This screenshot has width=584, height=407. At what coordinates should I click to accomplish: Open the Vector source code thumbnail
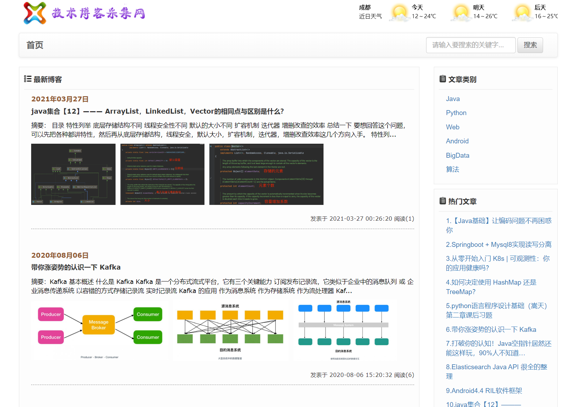point(266,174)
